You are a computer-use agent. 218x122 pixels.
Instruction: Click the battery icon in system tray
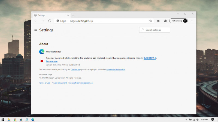190,120
